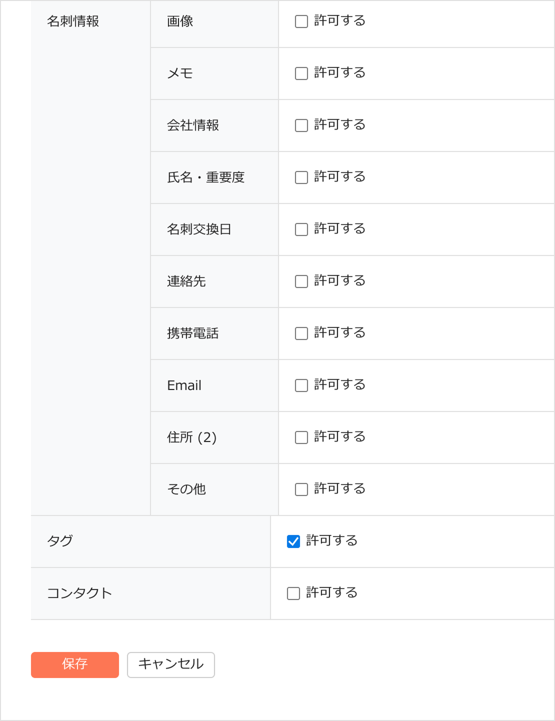Screen dimensions: 555x721
Task: Check 許可する for 氏名・重要度
Action: [x=301, y=177]
